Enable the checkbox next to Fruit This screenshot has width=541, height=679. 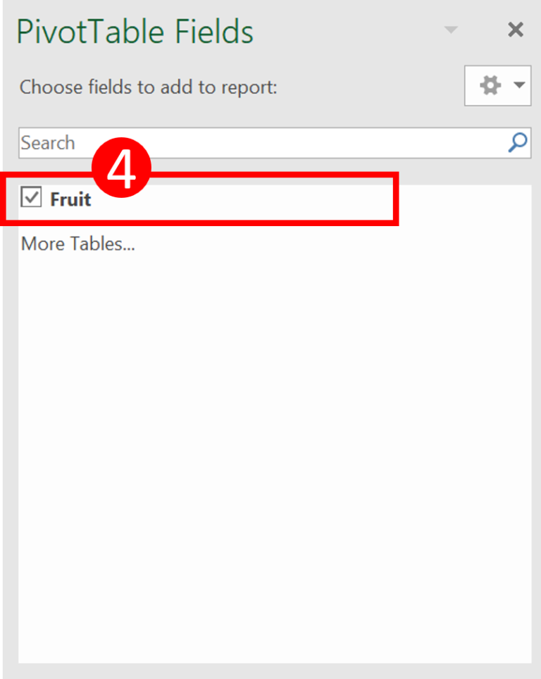31,199
